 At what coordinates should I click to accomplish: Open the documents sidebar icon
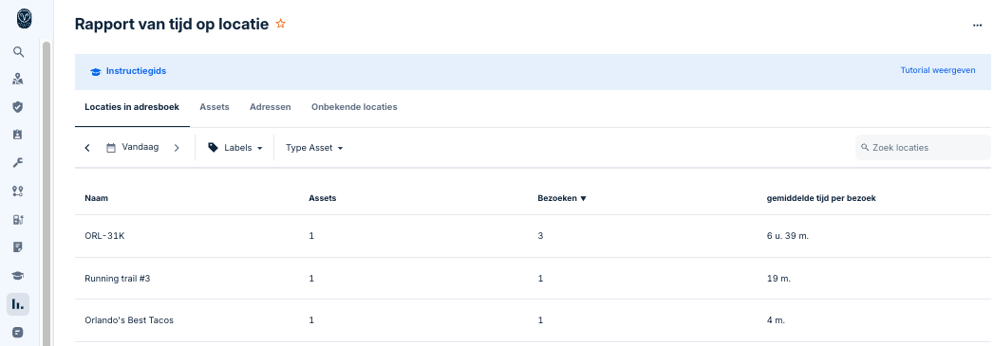click(x=18, y=246)
